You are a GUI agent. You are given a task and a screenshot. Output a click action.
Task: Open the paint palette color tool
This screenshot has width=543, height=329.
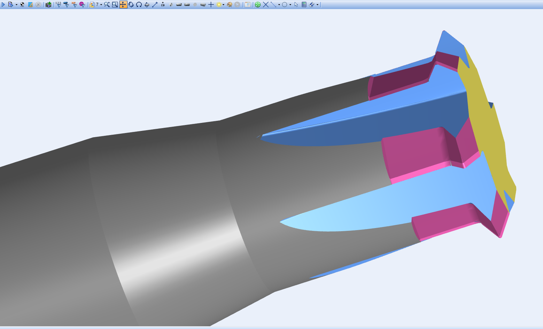point(230,5)
